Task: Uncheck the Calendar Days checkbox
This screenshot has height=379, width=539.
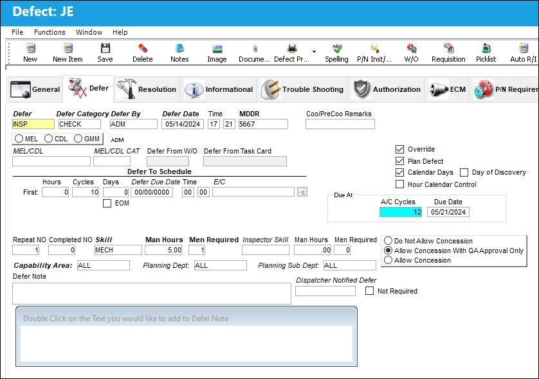Action: pos(399,172)
